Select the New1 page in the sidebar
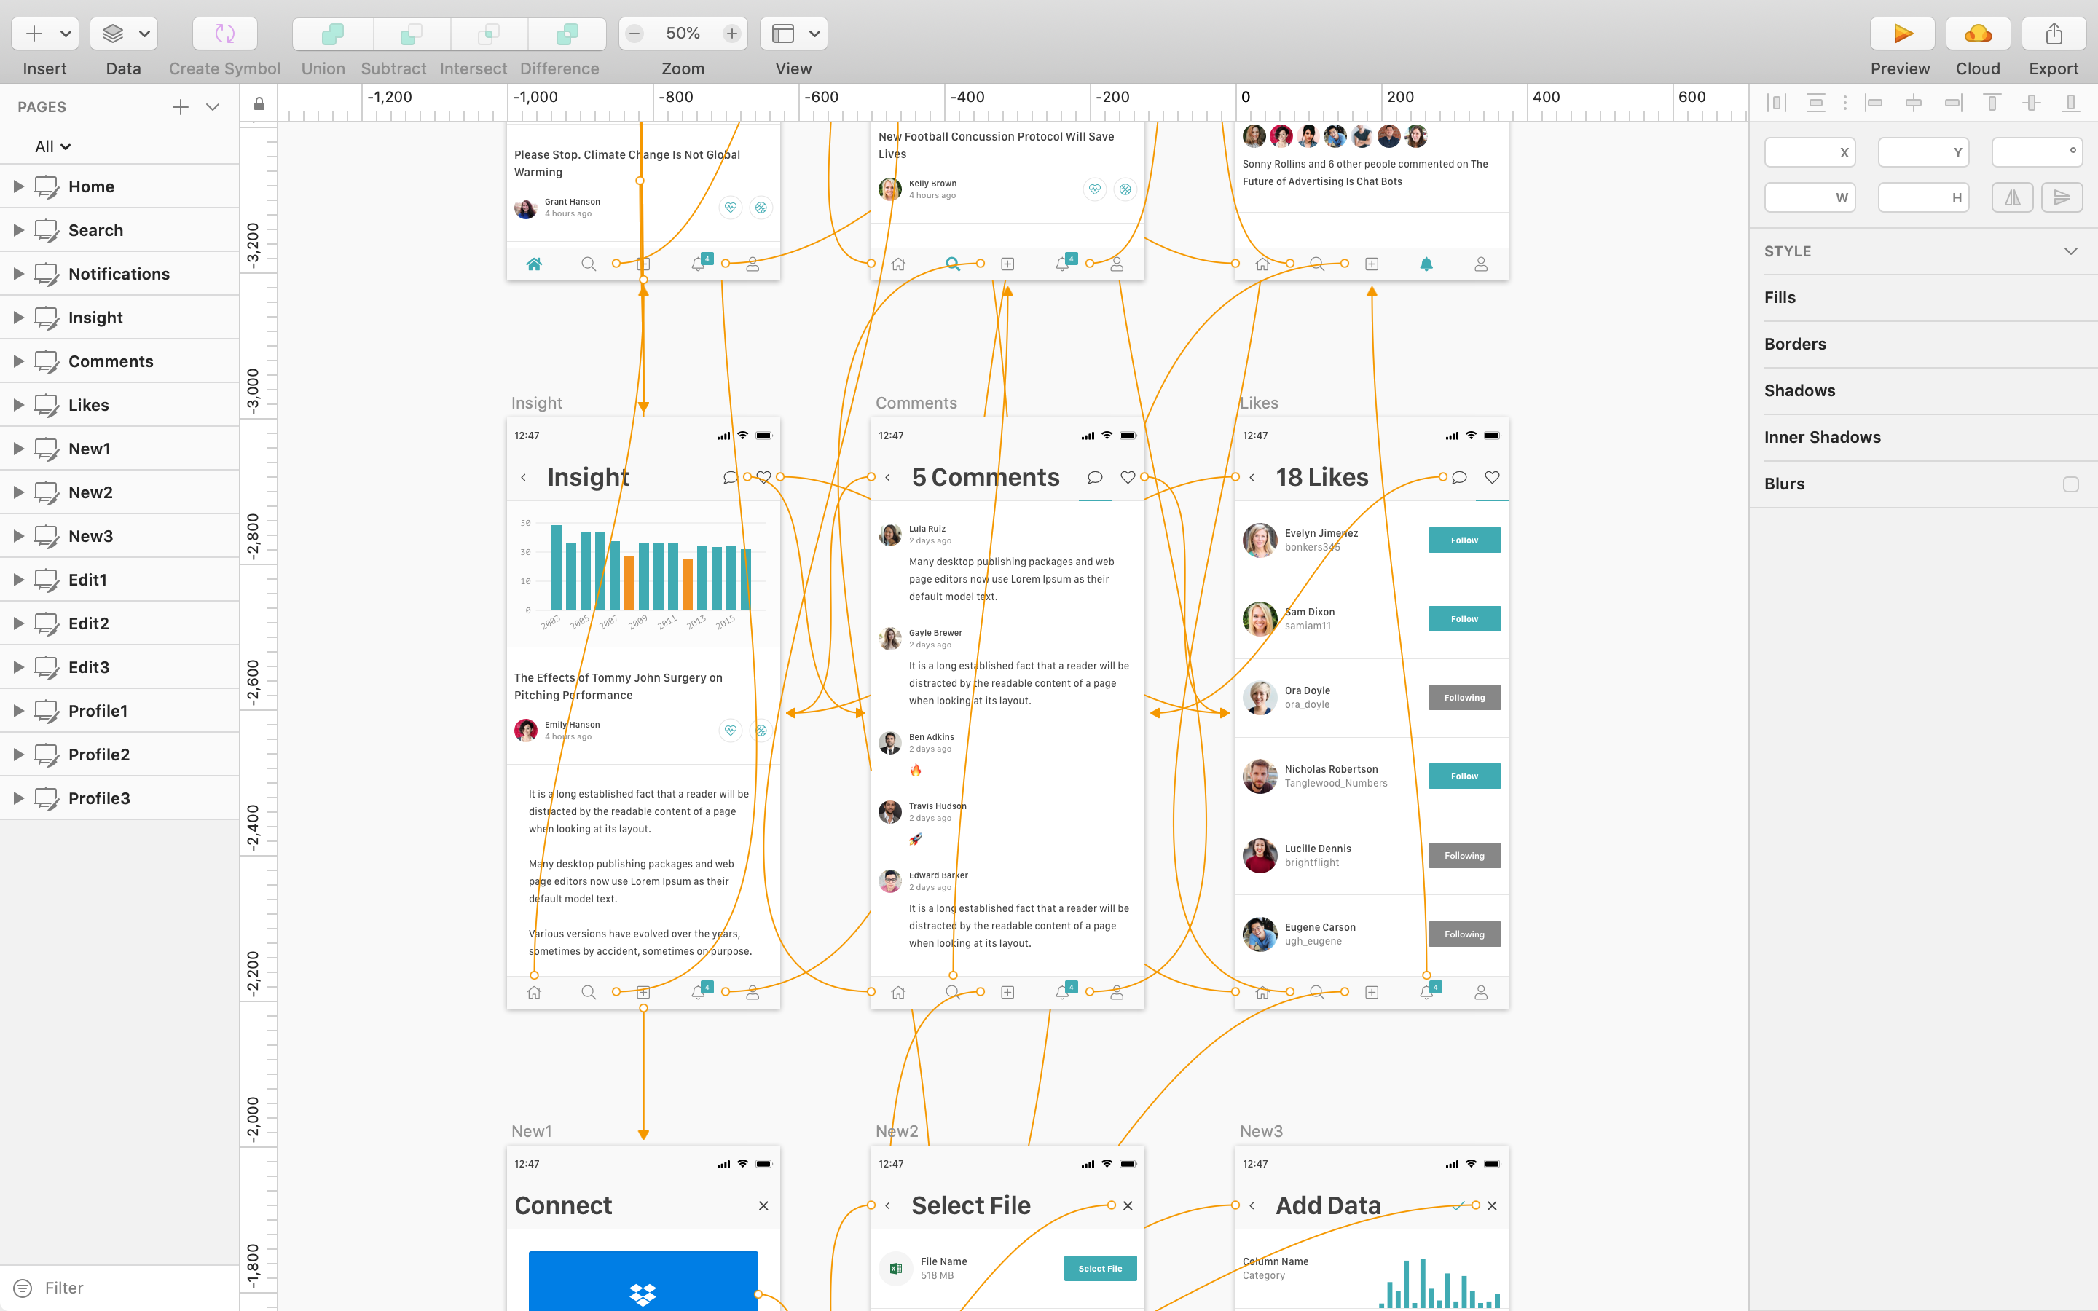 coord(119,448)
